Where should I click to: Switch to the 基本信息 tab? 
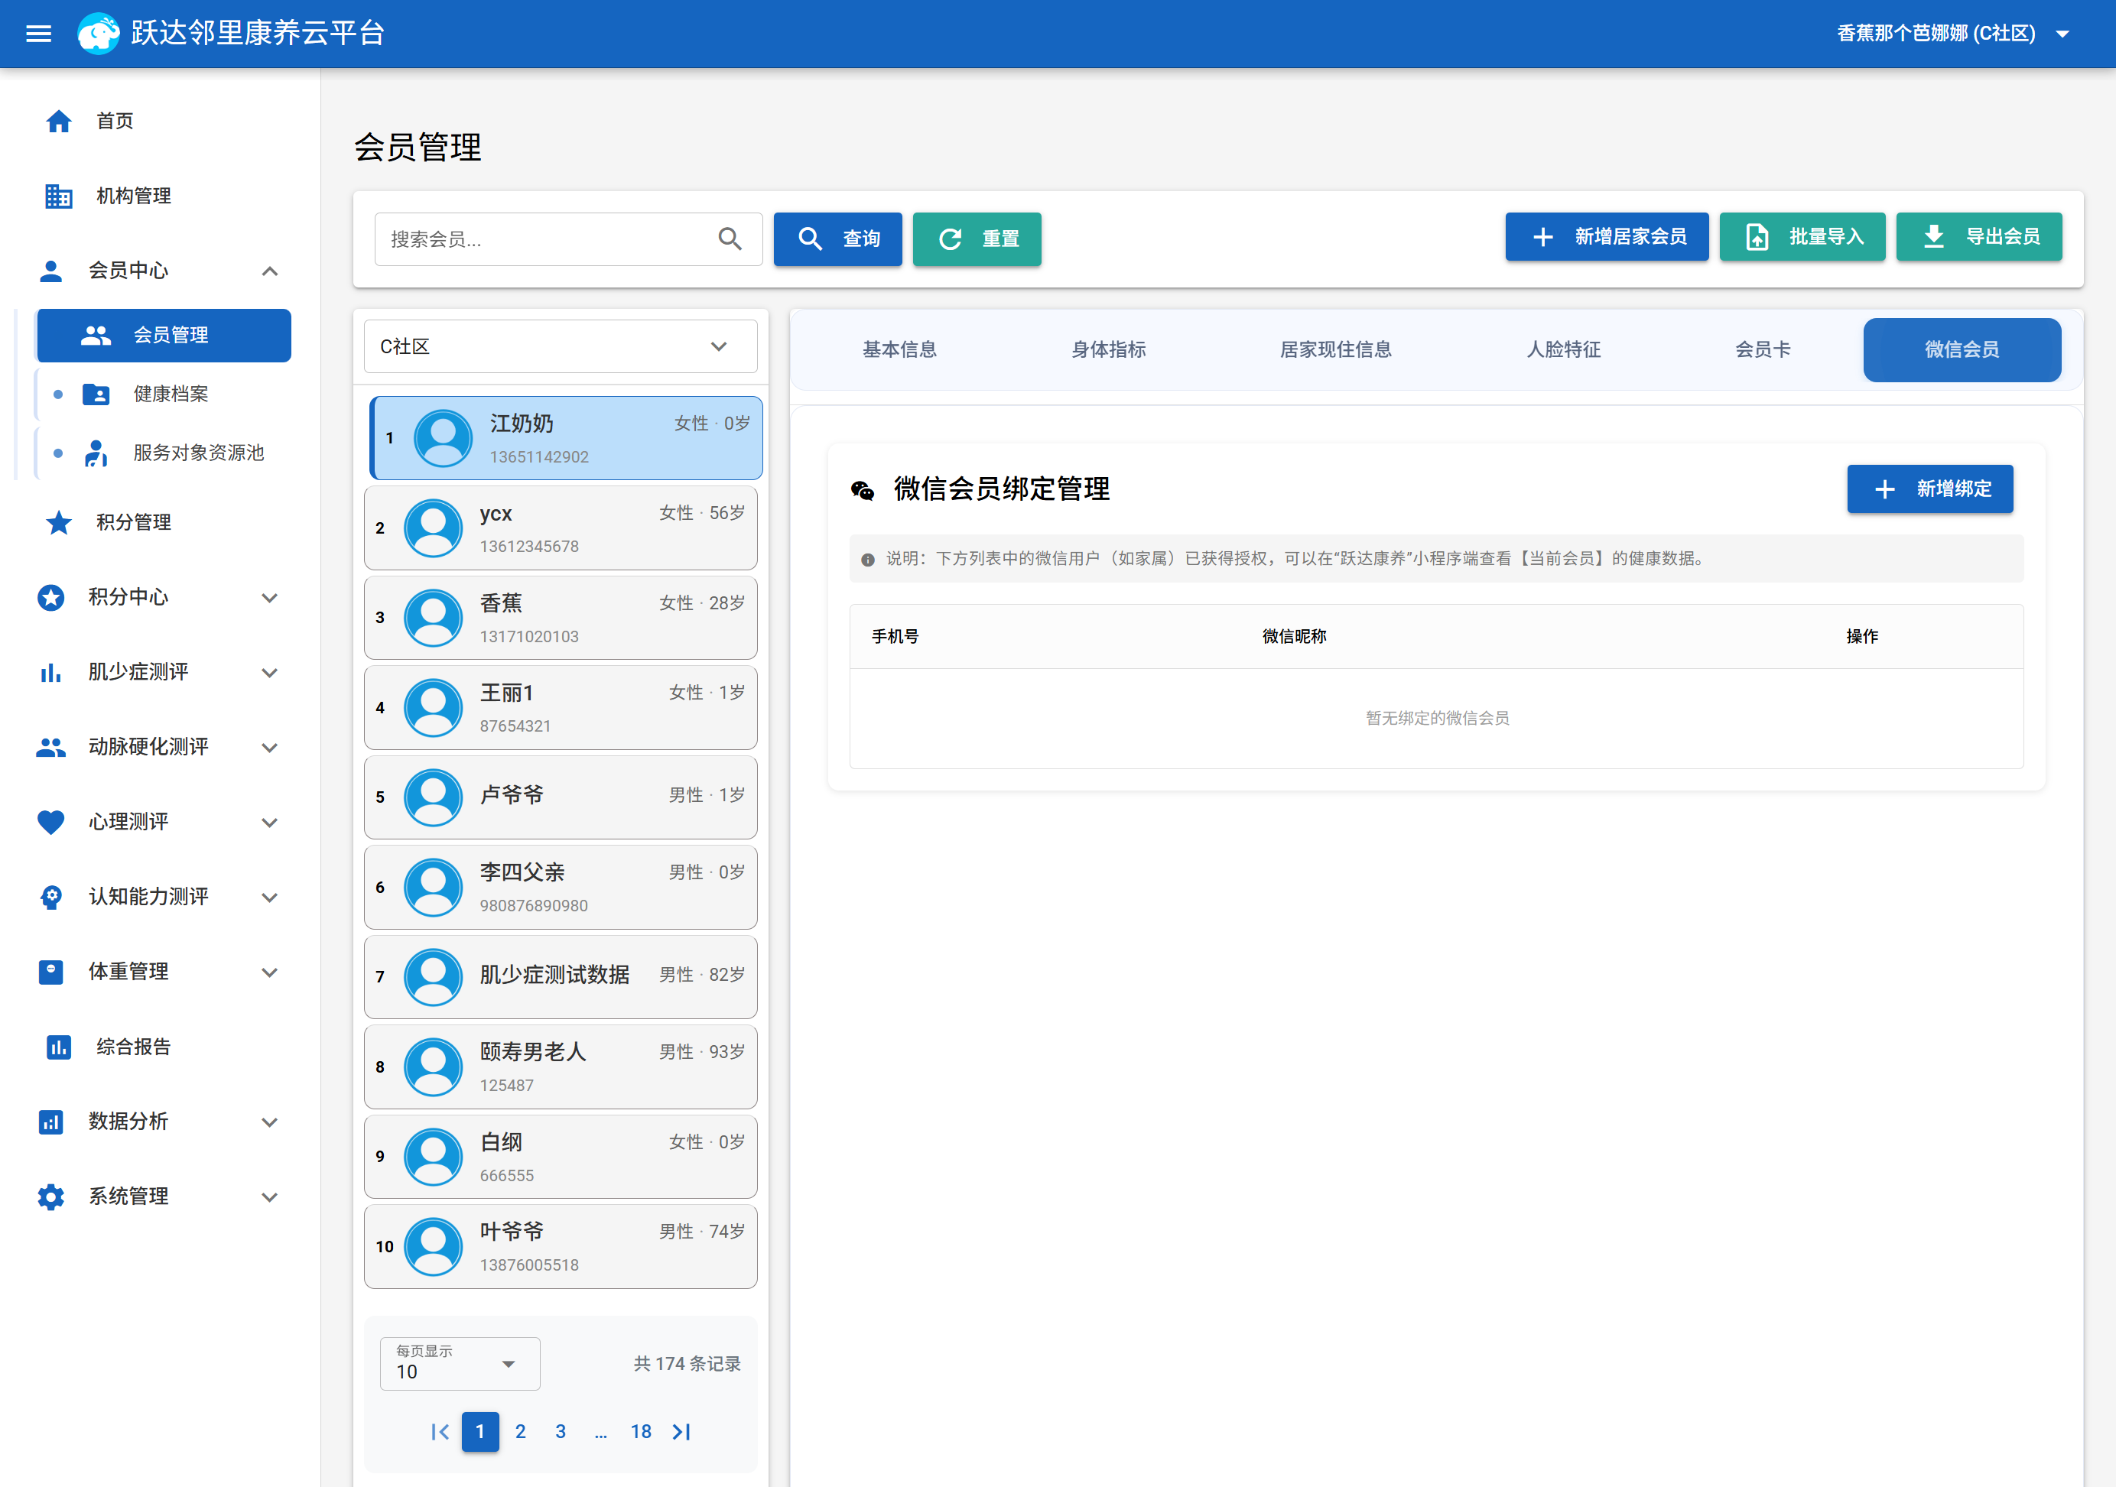[x=899, y=350]
